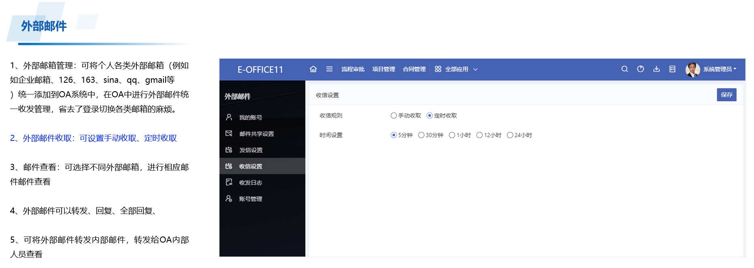
Task: Open 邮件共享设置 in sidebar
Action: [262, 134]
